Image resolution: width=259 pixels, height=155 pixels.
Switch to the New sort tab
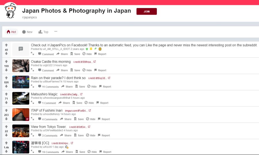(27, 32)
